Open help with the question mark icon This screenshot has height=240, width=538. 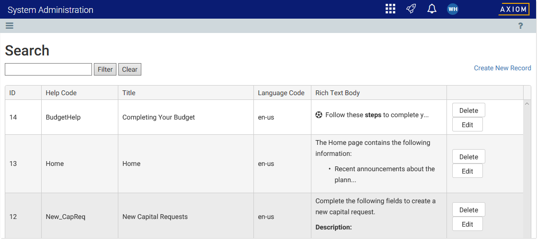click(521, 26)
